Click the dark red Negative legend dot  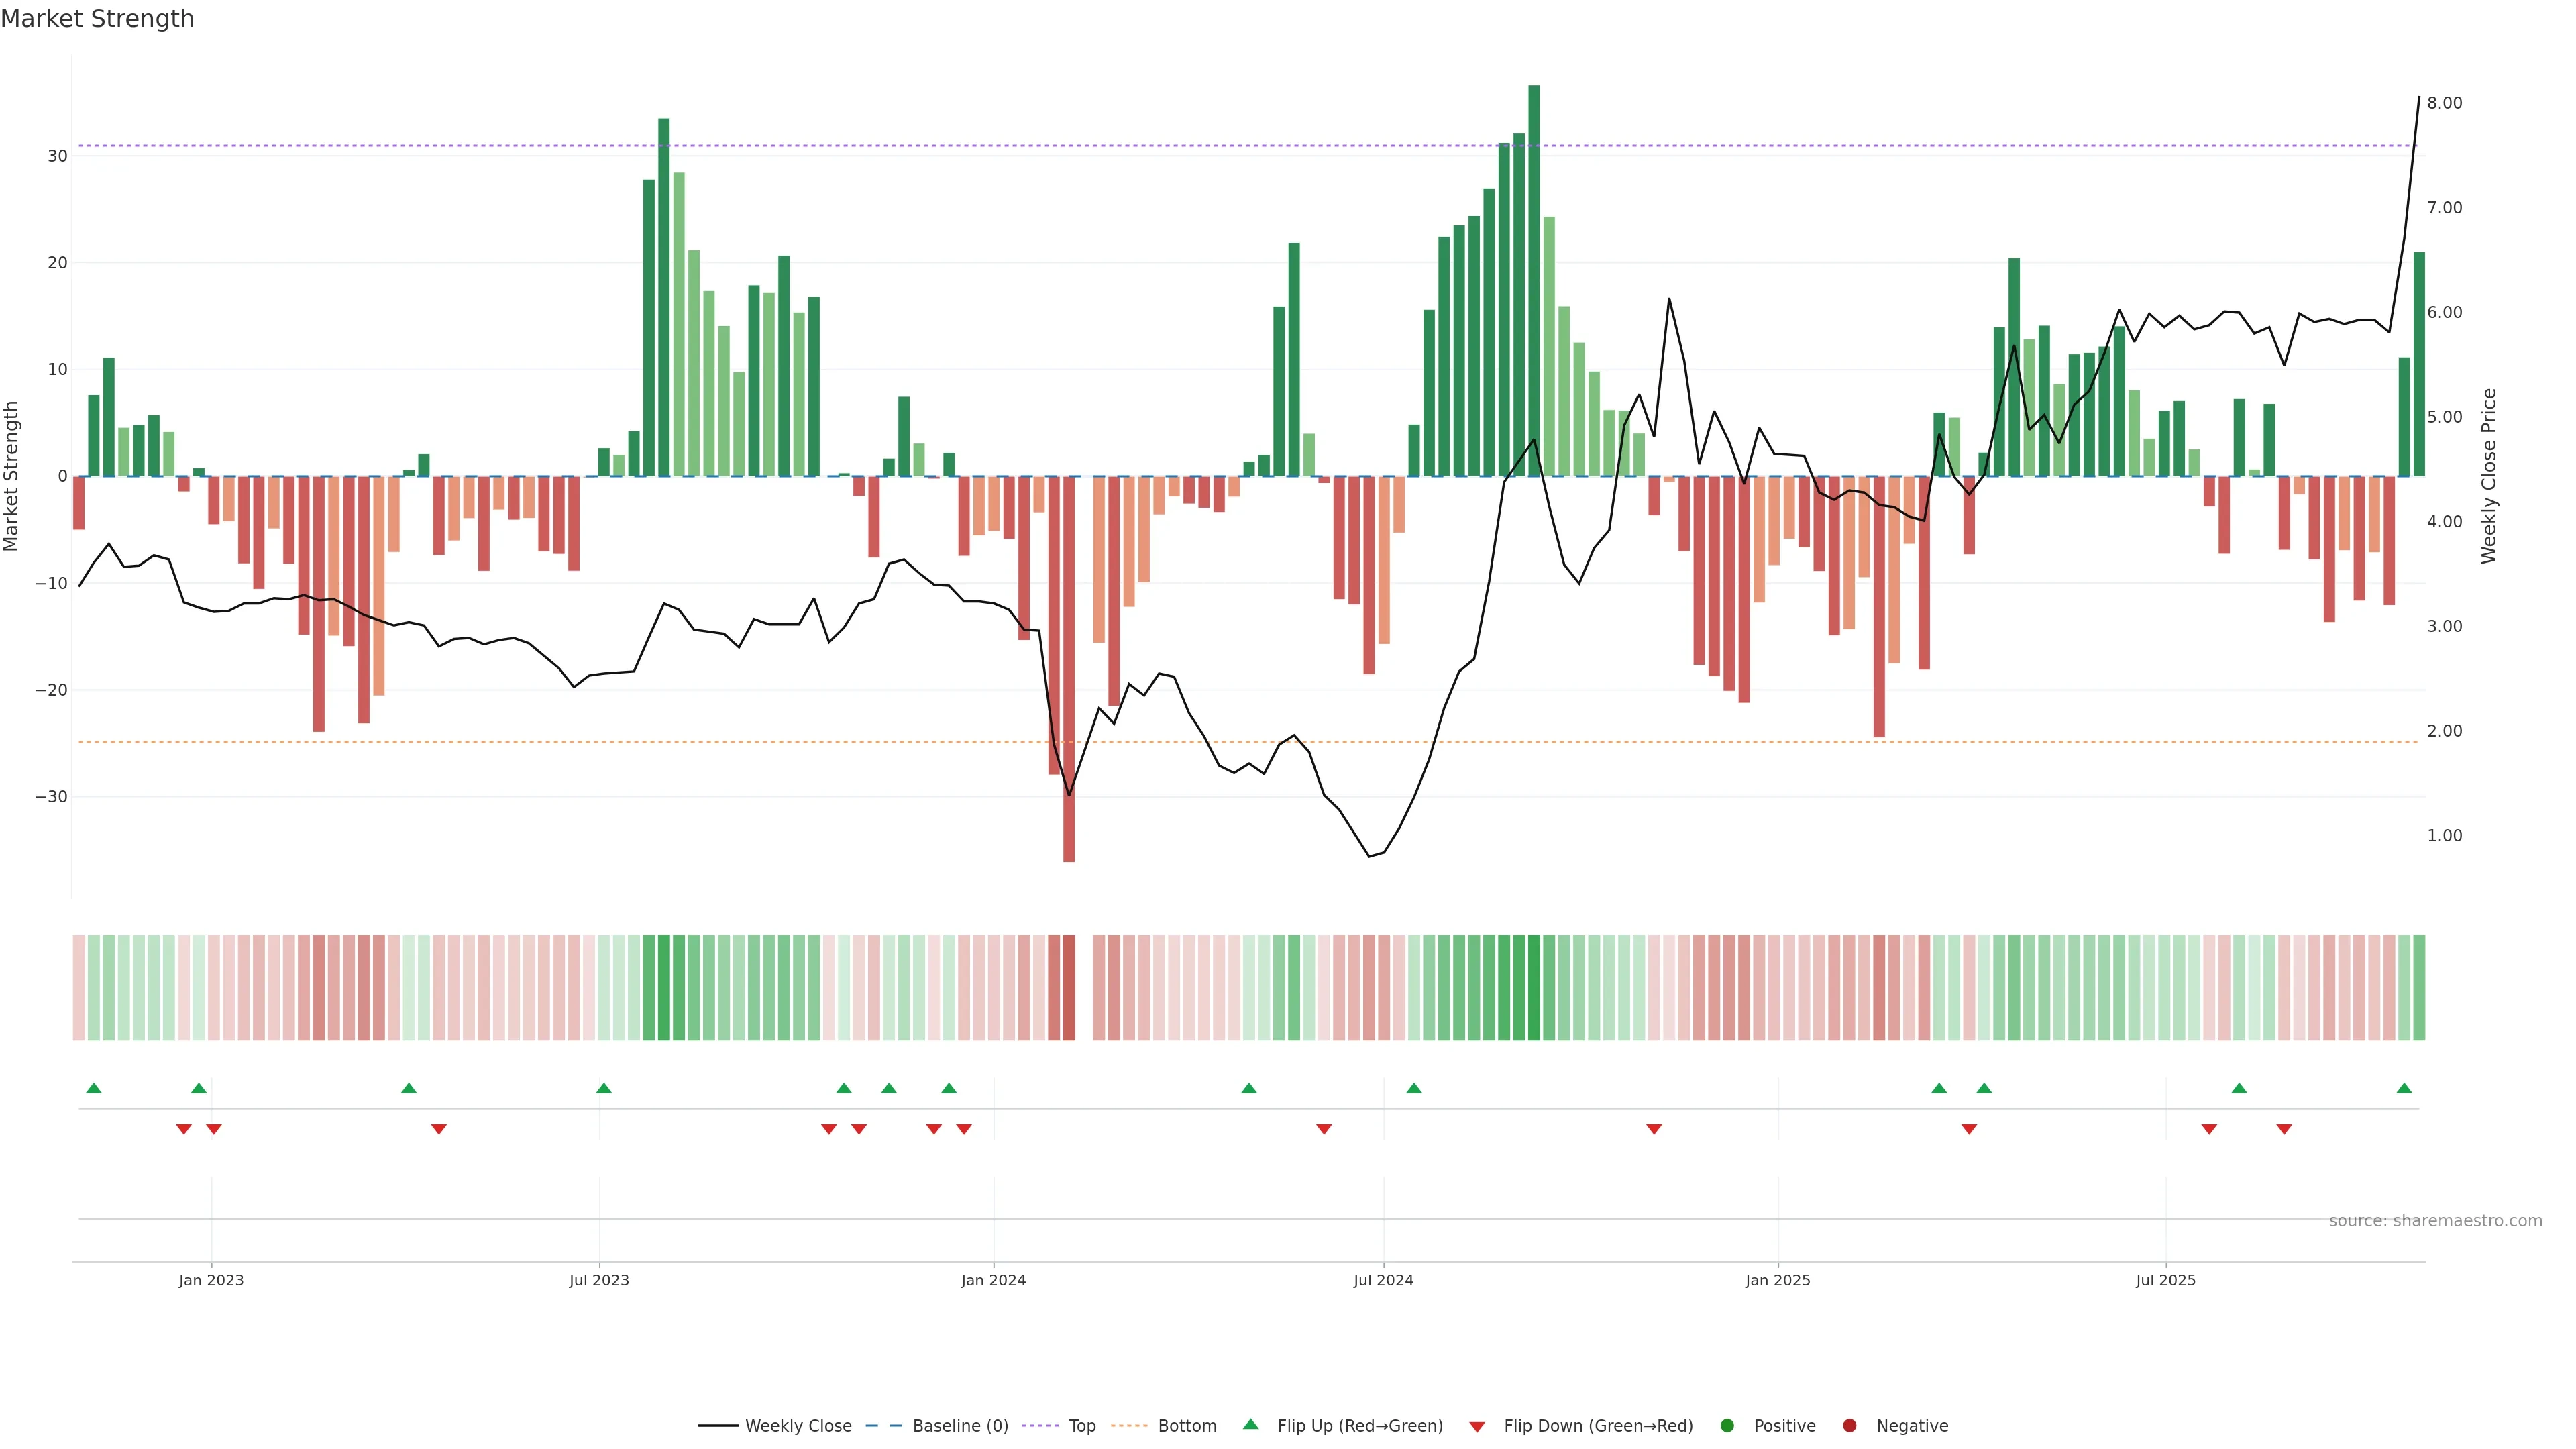pos(1849,1425)
